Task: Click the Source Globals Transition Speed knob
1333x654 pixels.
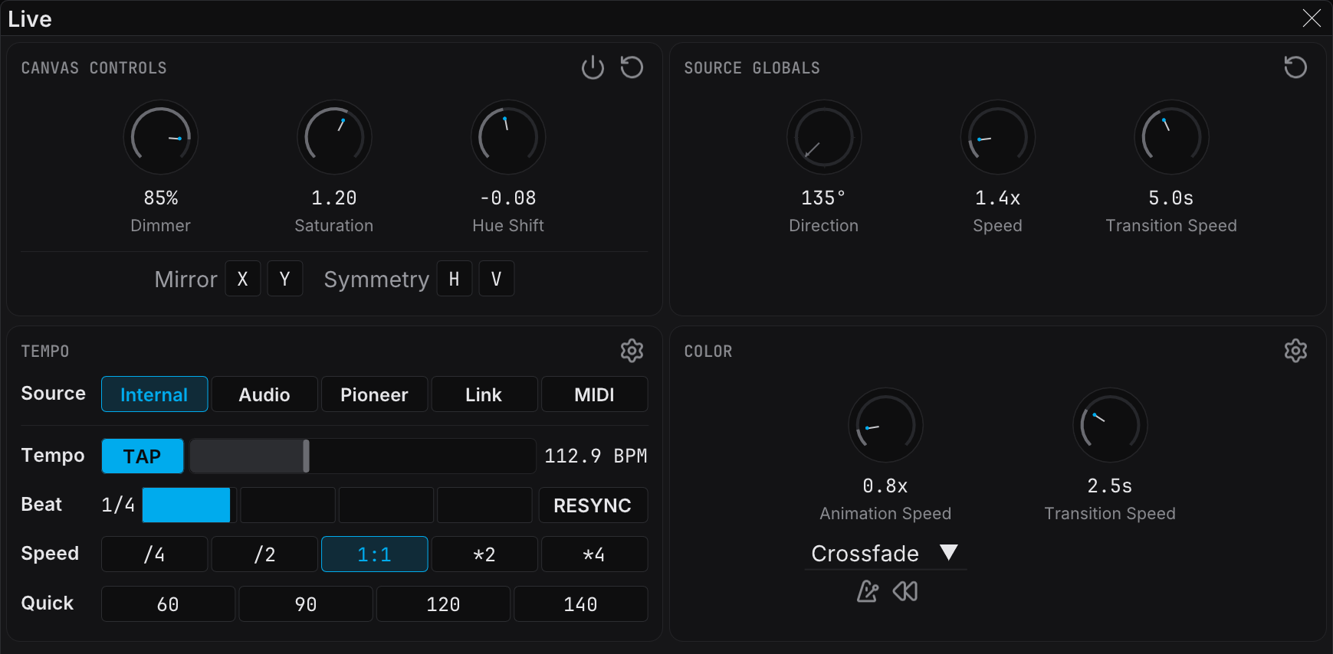Action: tap(1171, 138)
